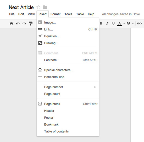Click the All changes saved in Drive status
Viewport: 144px width, 142px height.
(x=121, y=14)
